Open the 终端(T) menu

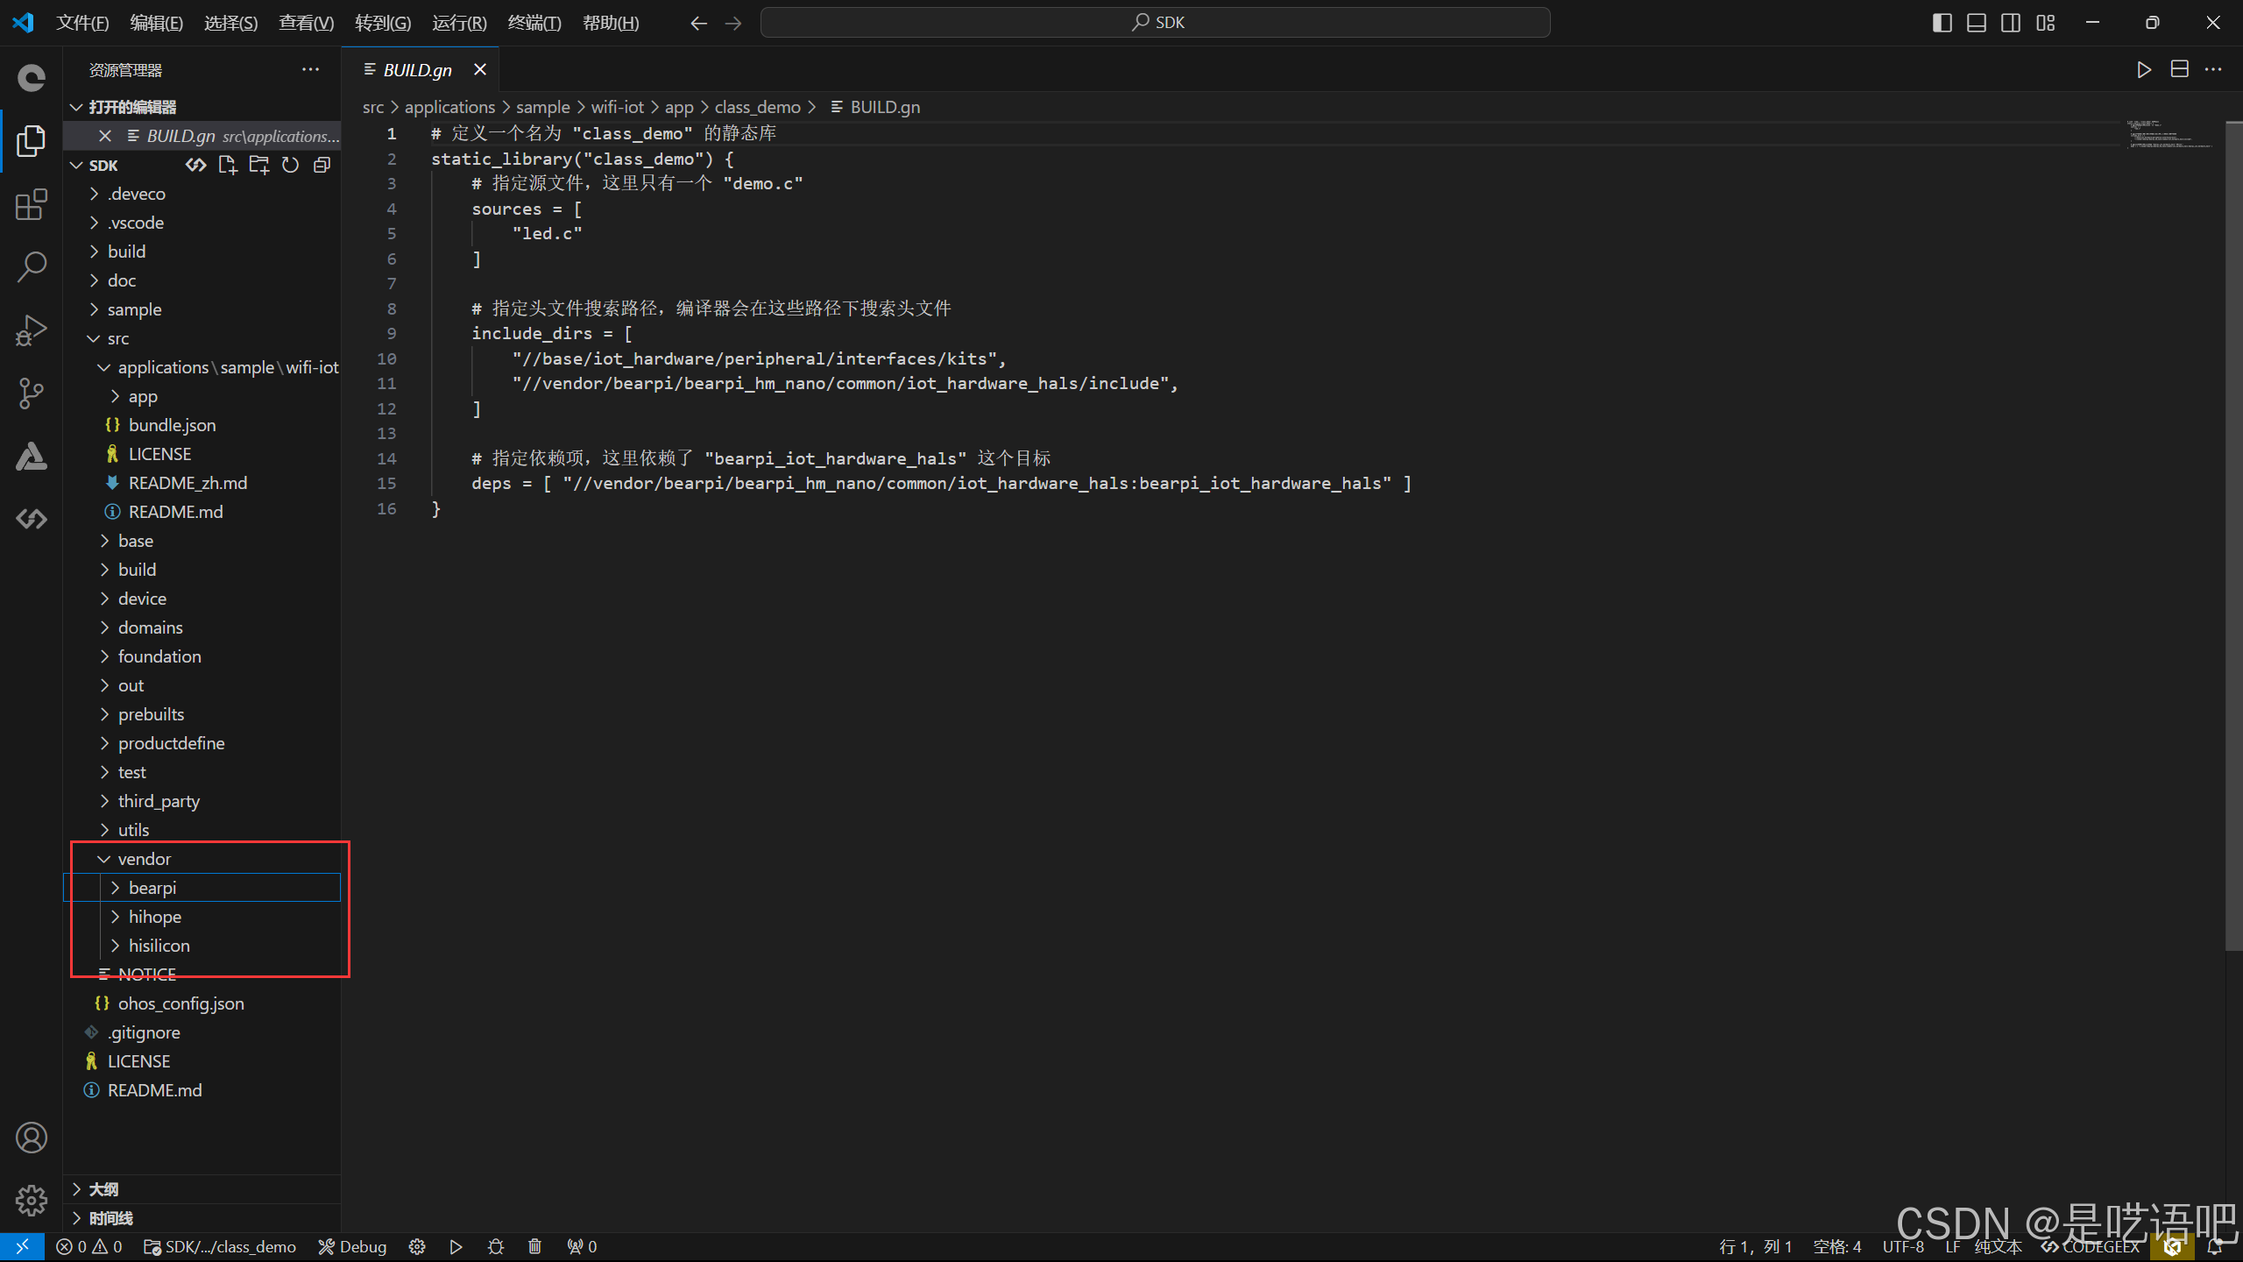point(534,23)
